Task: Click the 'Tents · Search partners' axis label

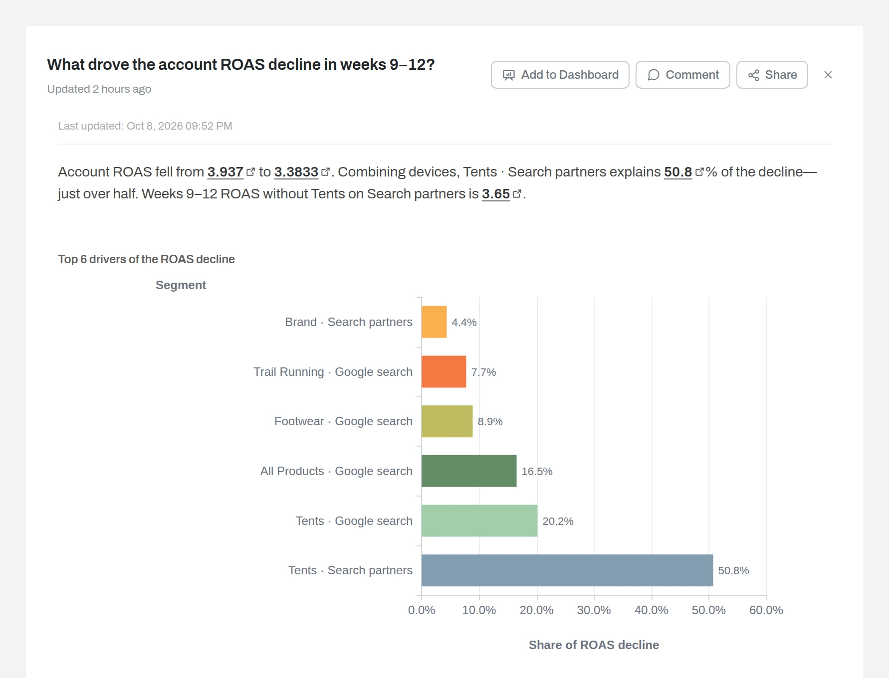Action: [x=350, y=570]
